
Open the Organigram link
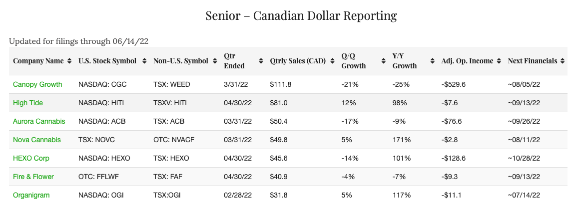pos(31,195)
